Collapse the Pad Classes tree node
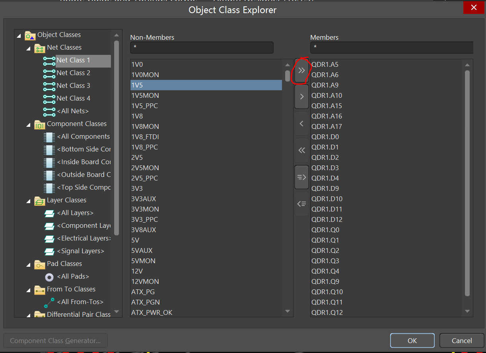The width and height of the screenshot is (486, 353). 29,265
